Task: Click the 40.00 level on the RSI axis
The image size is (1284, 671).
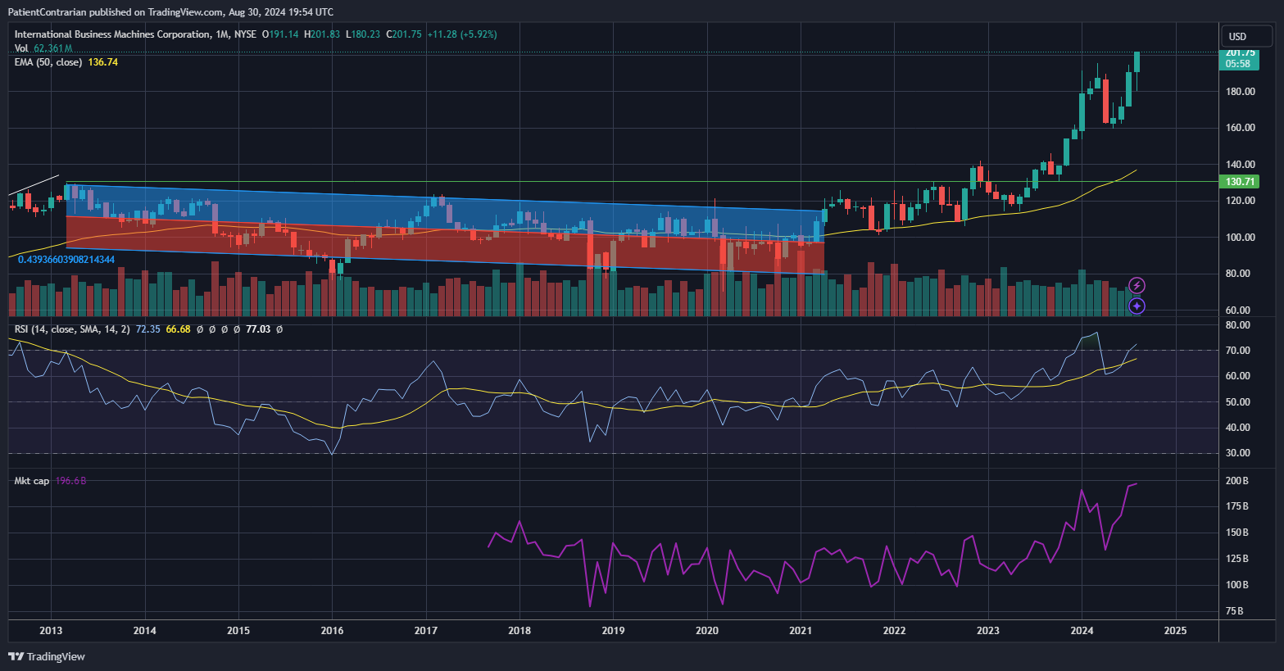Action: click(1237, 428)
